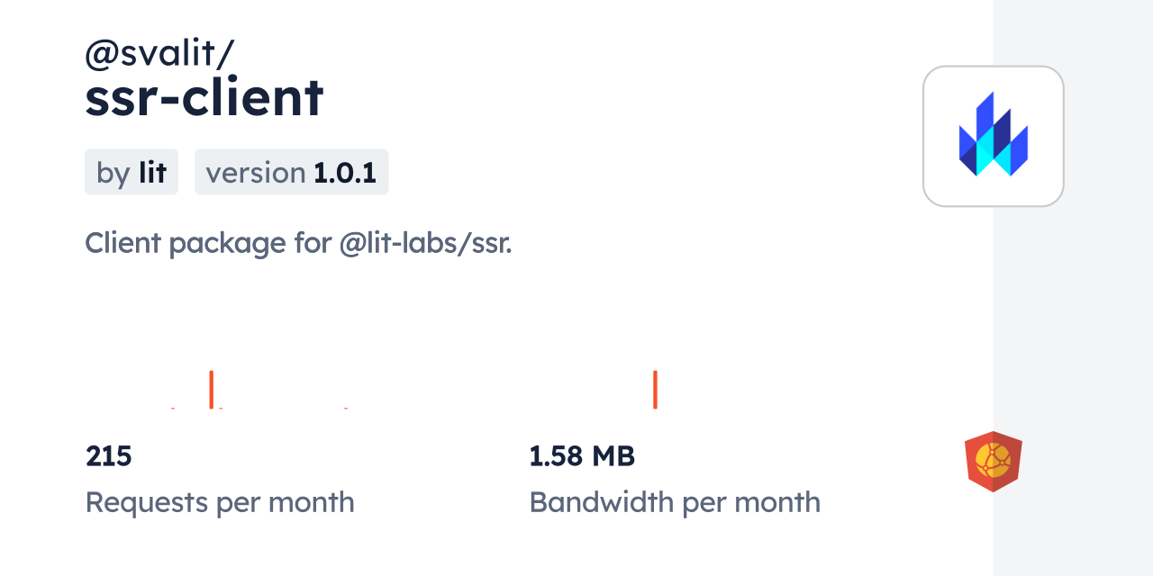
Task: Click the orange spike in bandwidth chart
Action: 655,389
